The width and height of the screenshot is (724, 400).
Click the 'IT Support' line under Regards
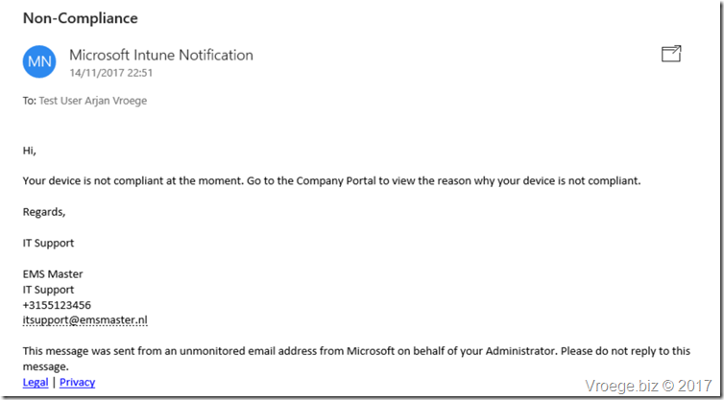pos(48,243)
